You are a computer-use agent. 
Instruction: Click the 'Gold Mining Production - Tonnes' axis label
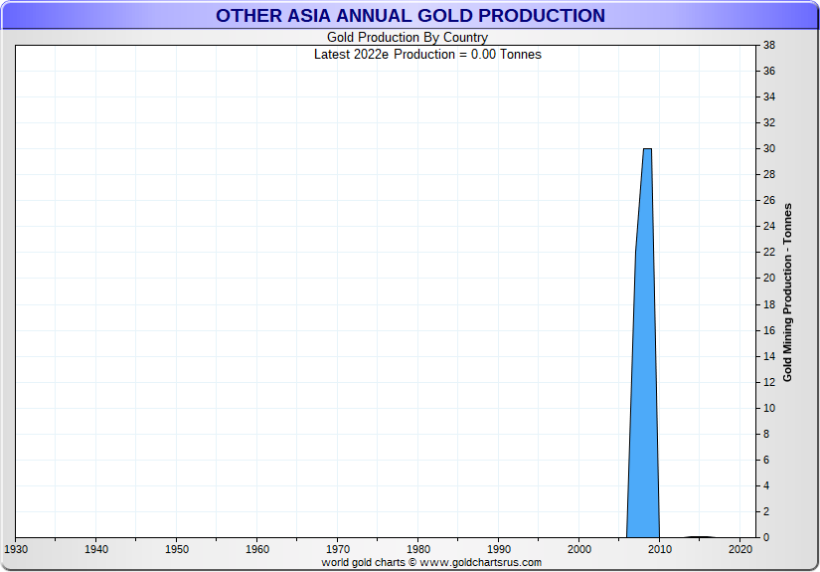pyautogui.click(x=788, y=292)
